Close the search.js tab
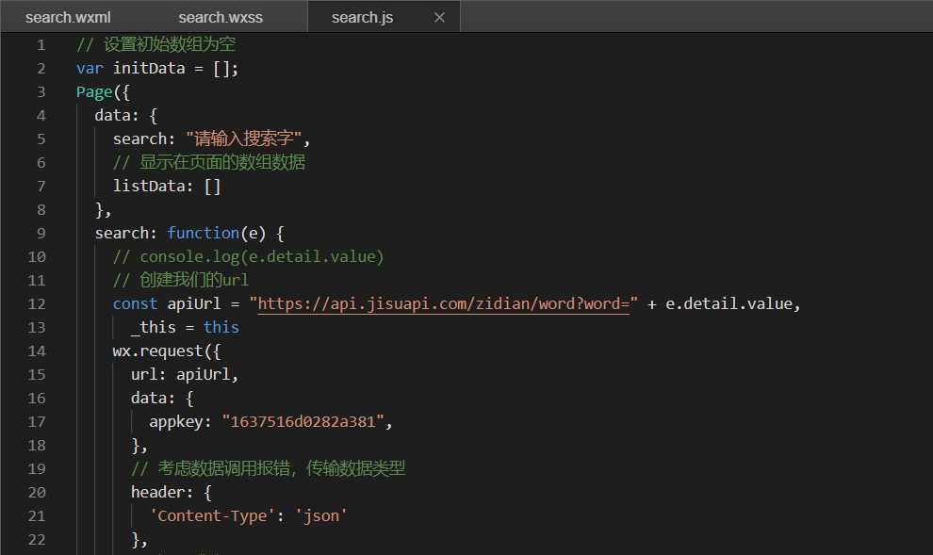Screen dimensions: 933x555 click(x=440, y=17)
